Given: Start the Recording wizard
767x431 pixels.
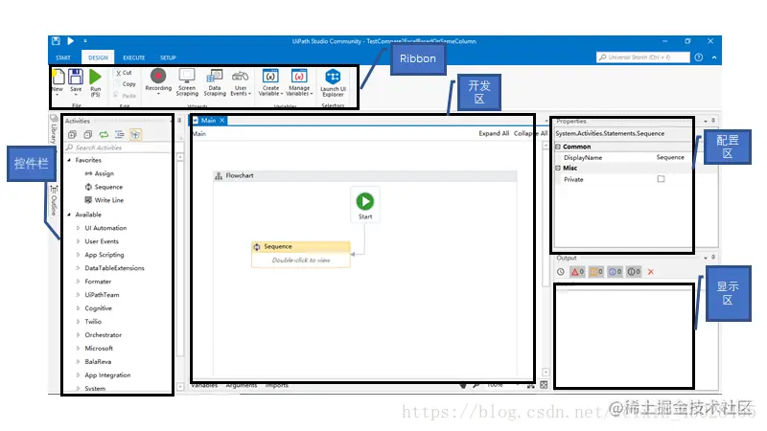Looking at the screenshot, I should pos(158,80).
